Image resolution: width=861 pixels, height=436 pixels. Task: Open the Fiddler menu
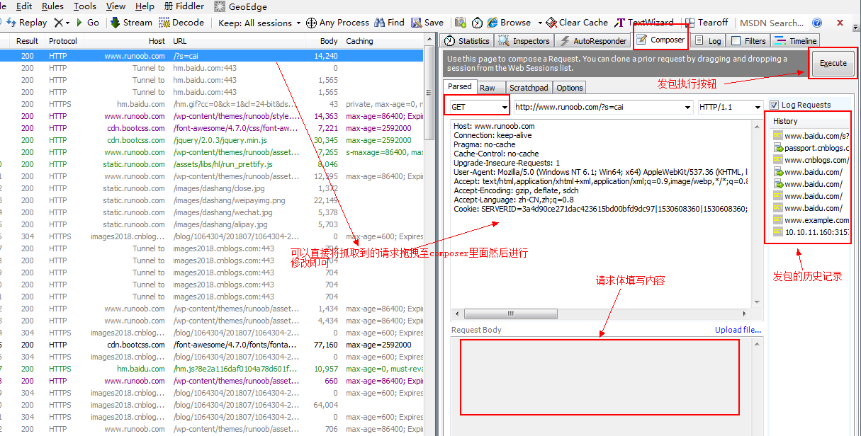pyautogui.click(x=184, y=6)
